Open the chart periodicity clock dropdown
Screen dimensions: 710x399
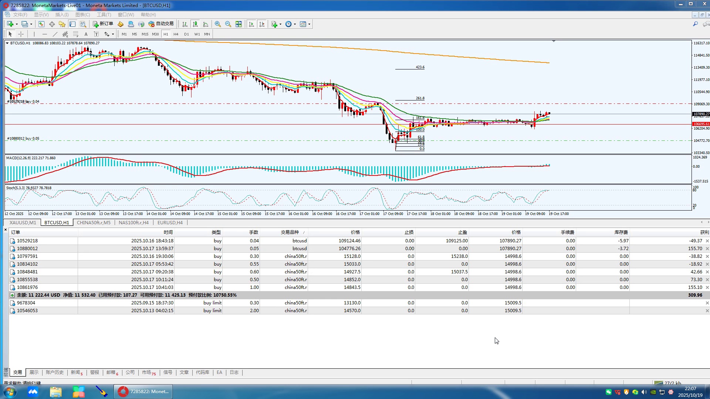pyautogui.click(x=295, y=24)
